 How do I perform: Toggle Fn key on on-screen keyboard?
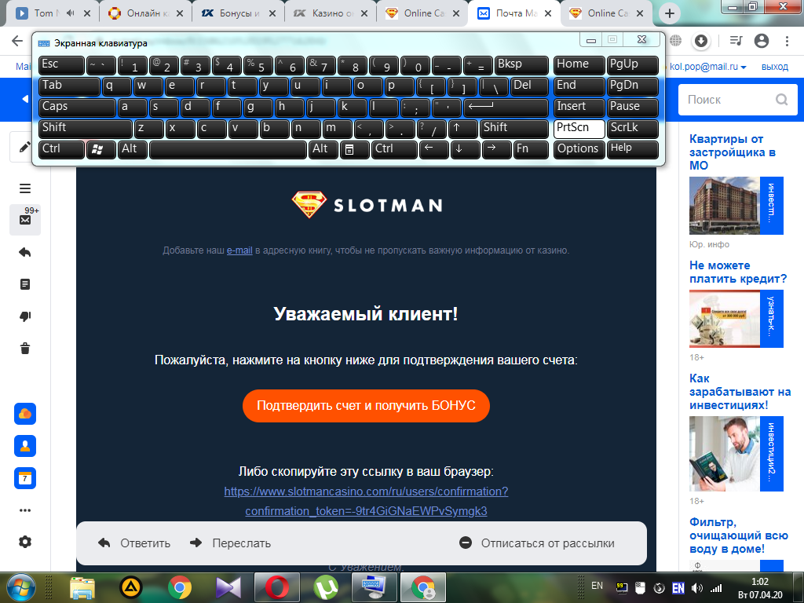[531, 149]
